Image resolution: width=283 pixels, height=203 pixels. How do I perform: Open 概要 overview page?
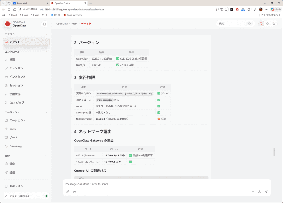pyautogui.click(x=26, y=59)
